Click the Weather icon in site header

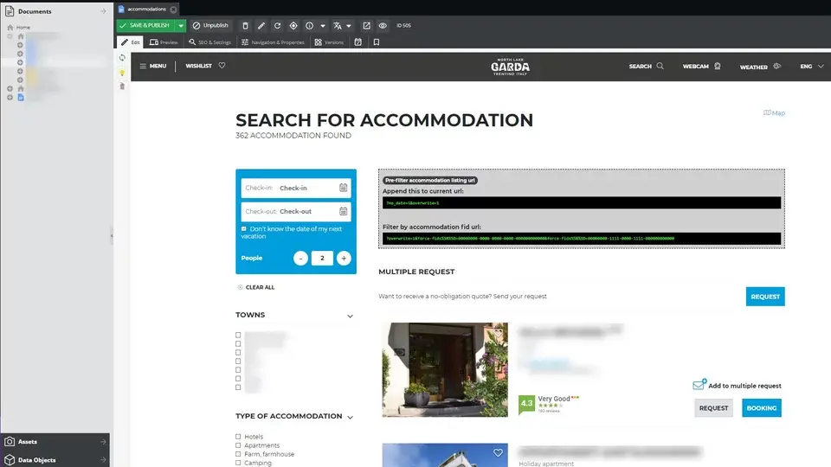pos(777,67)
